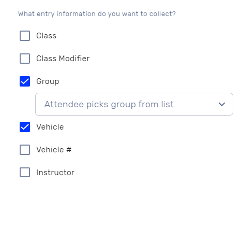Click the 'What entry information' heading
This screenshot has height=228, width=241.
coord(97,14)
